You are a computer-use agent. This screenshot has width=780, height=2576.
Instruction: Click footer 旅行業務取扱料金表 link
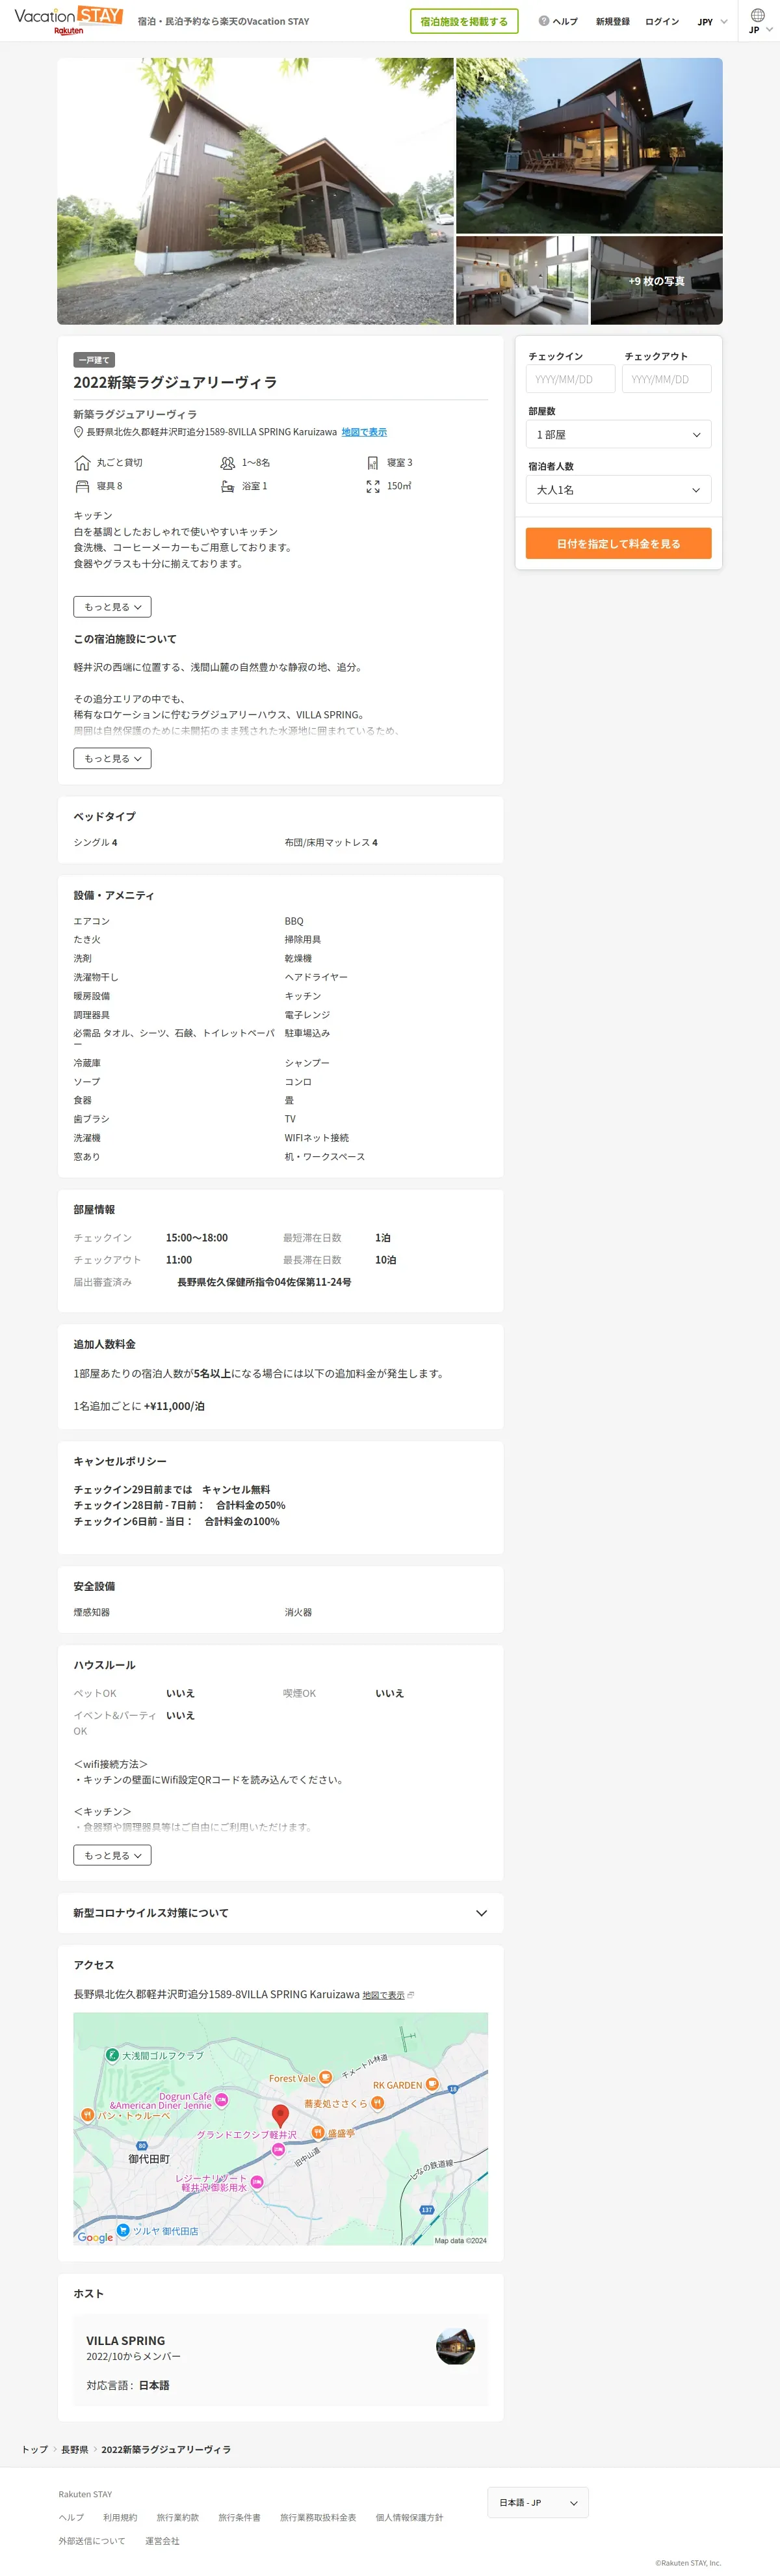click(318, 2517)
